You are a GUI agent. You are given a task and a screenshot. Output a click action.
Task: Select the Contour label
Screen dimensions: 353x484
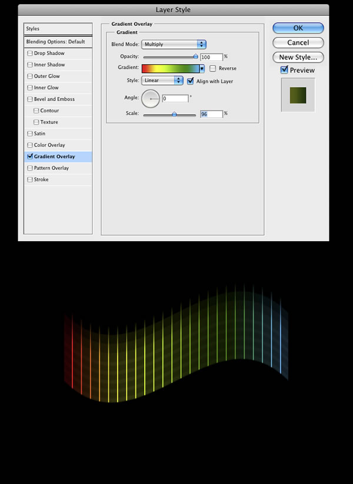[49, 111]
